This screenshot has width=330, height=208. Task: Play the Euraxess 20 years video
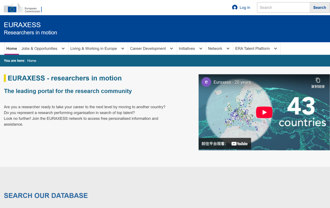264,112
